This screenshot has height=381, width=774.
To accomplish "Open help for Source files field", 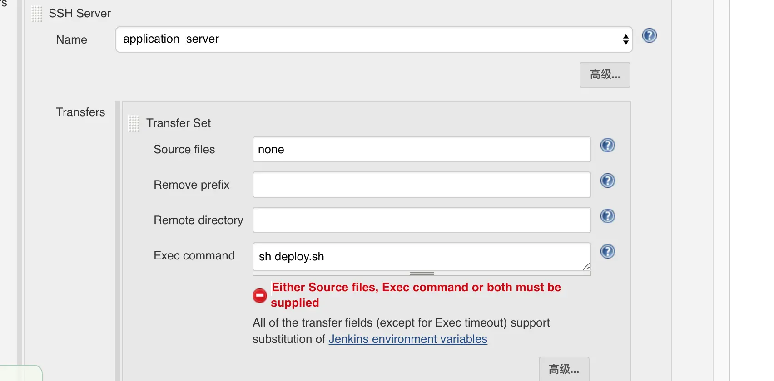I will [x=607, y=145].
